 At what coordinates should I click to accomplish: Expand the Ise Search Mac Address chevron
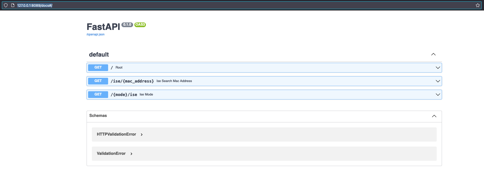tap(438, 81)
